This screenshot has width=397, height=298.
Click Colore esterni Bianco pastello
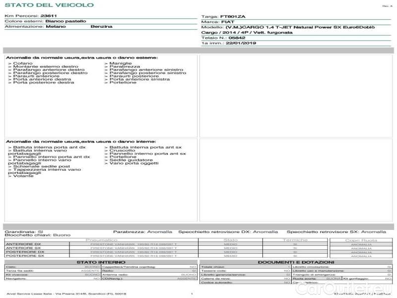(x=66, y=21)
